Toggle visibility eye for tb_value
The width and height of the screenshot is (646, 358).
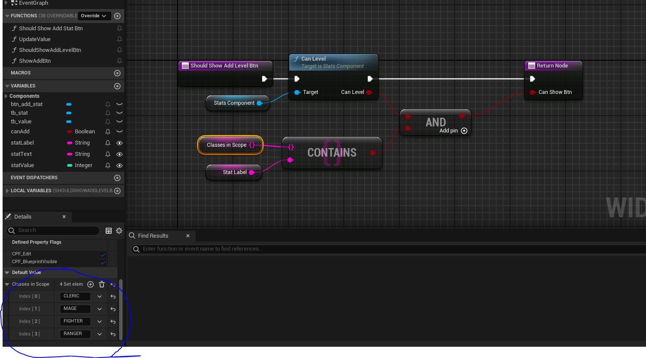click(x=120, y=122)
